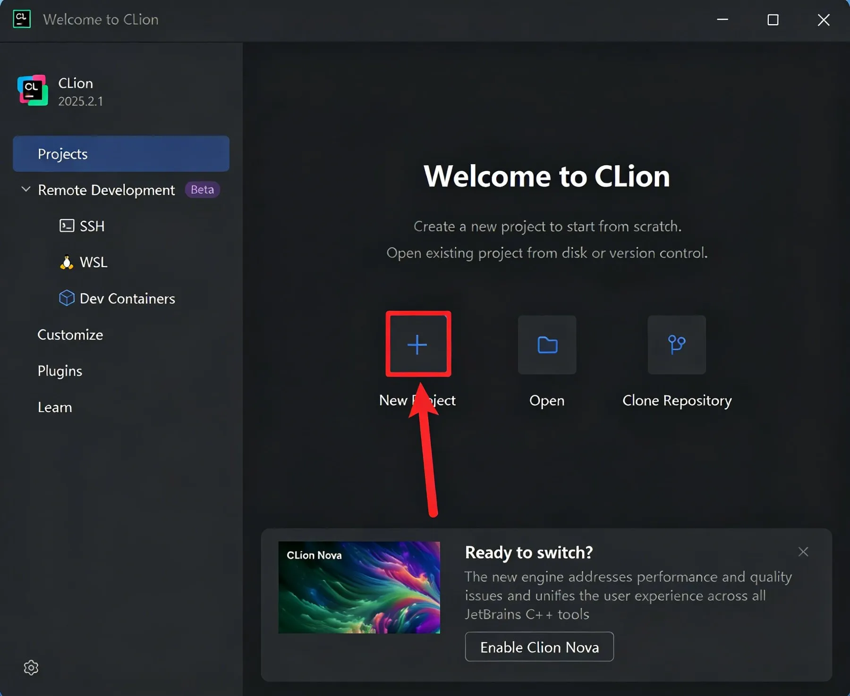Click the WSL penguin icon
The height and width of the screenshot is (696, 850).
[x=67, y=262]
